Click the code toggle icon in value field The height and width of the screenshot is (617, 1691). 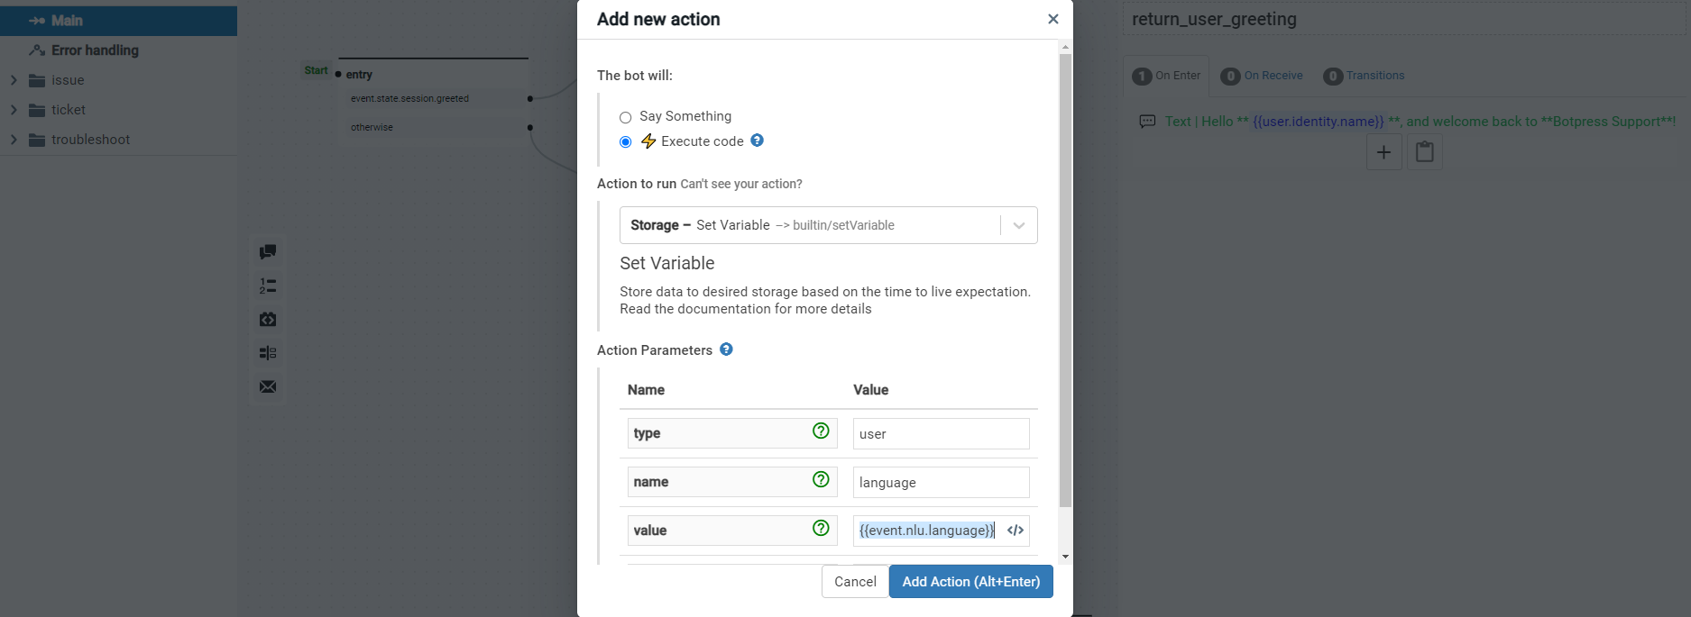(x=1016, y=531)
